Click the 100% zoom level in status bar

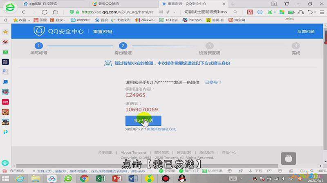pos(321,171)
